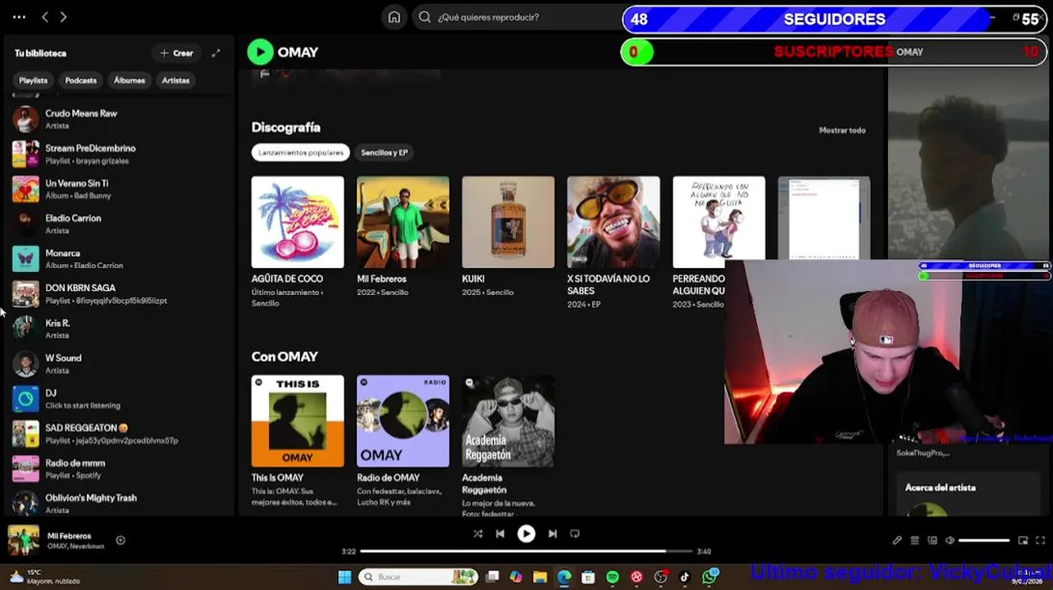Open File Explorer from taskbar
The height and width of the screenshot is (590, 1053).
point(540,577)
